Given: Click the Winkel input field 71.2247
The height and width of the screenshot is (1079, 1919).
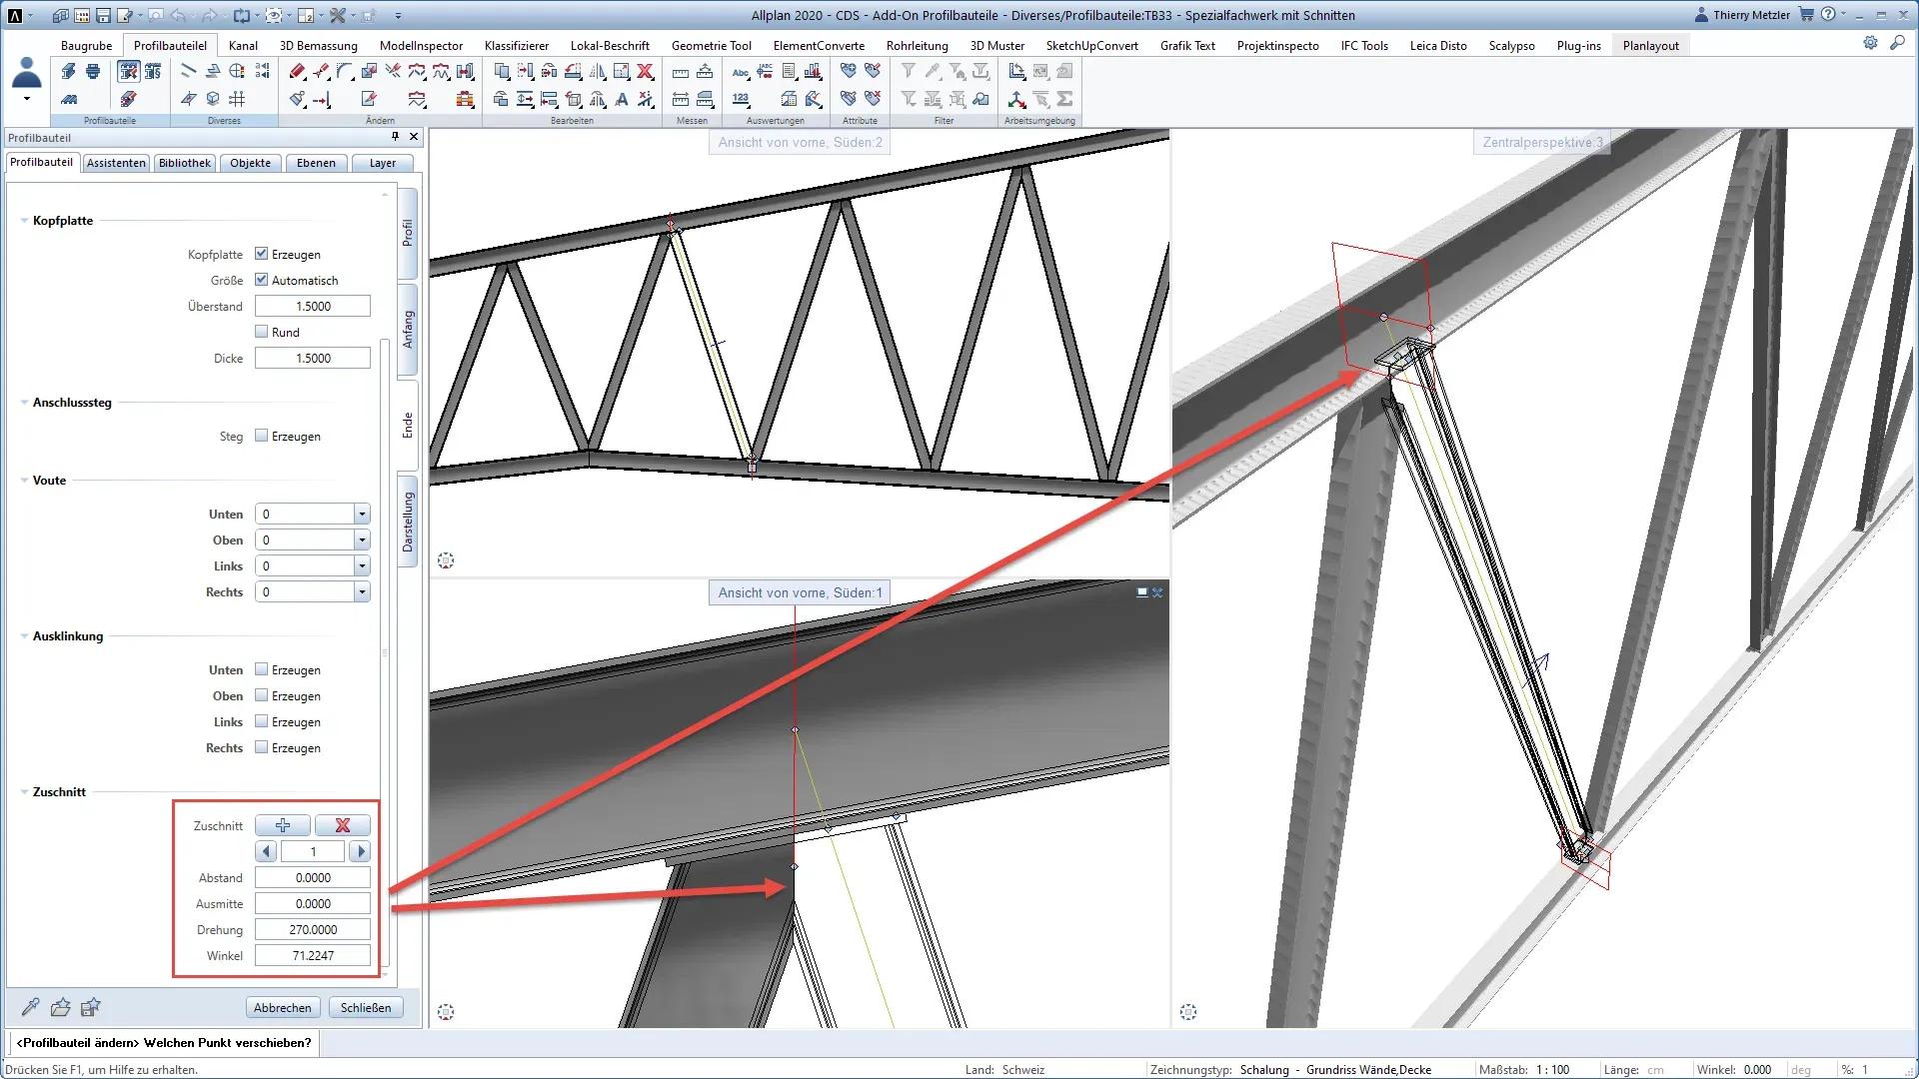Looking at the screenshot, I should coord(313,955).
